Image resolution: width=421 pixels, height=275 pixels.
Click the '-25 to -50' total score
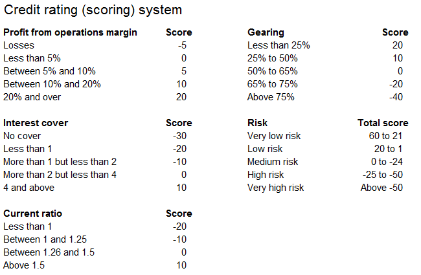click(x=383, y=175)
